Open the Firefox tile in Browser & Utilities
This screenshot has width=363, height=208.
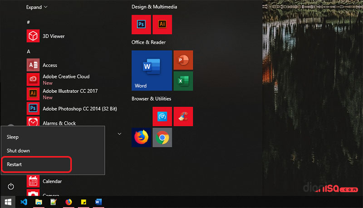141,137
